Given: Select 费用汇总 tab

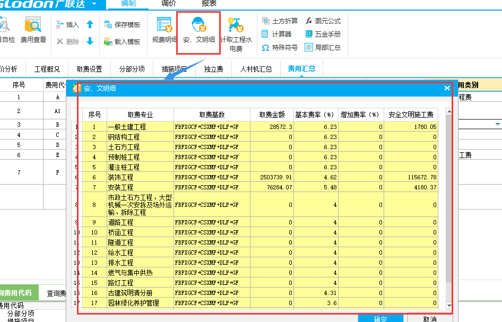Looking at the screenshot, I should (x=301, y=69).
